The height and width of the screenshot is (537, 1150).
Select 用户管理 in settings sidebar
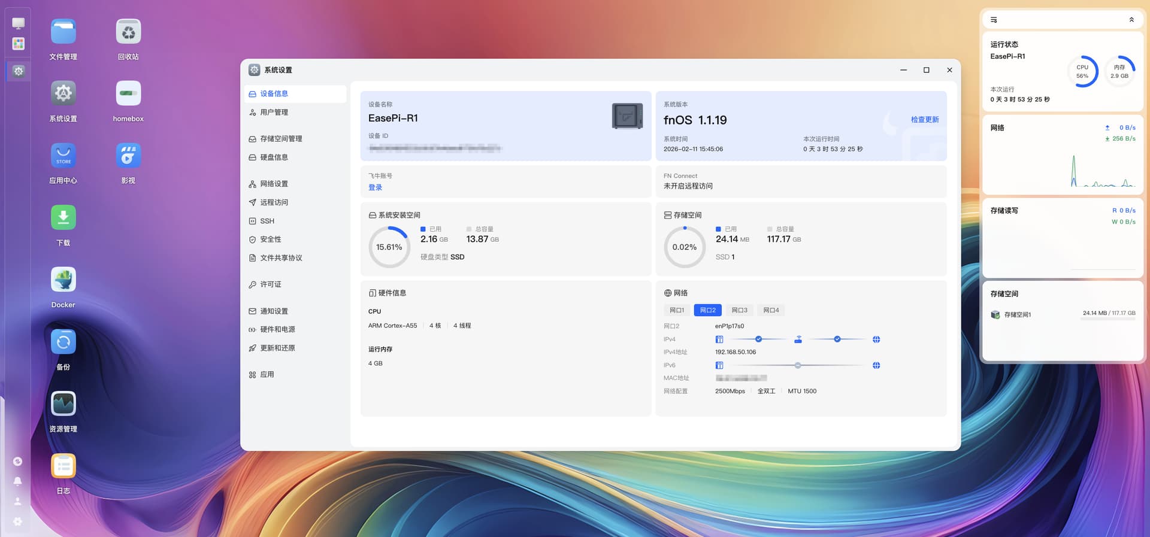(274, 113)
